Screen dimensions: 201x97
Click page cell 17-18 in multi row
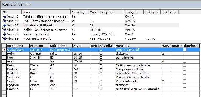coord(81,61)
